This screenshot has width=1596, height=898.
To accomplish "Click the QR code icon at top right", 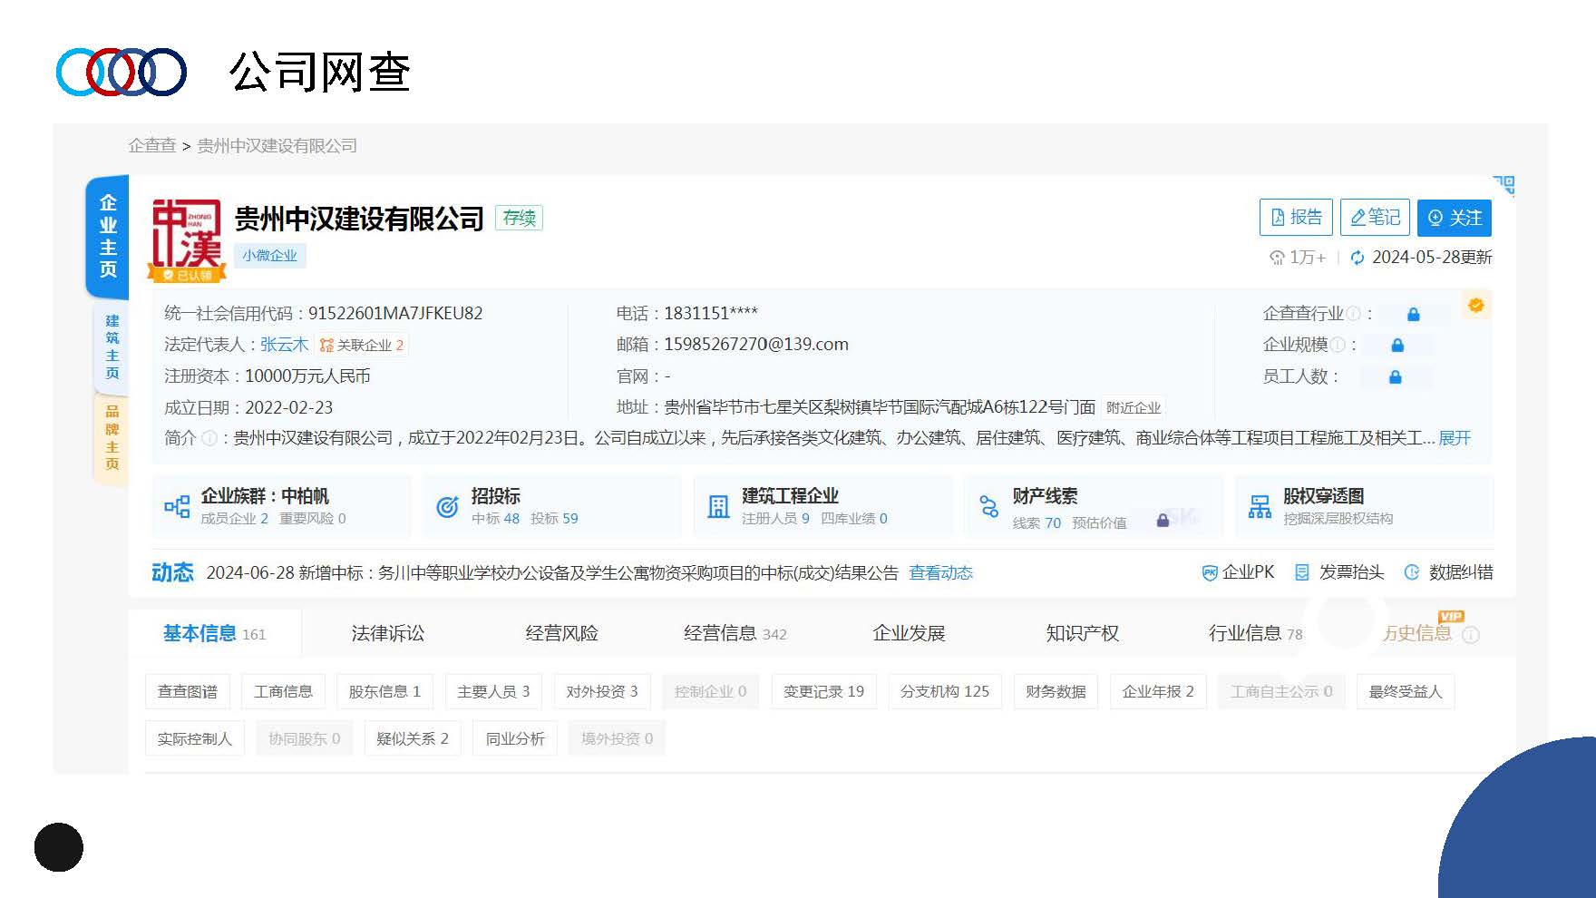I will [x=1504, y=186].
